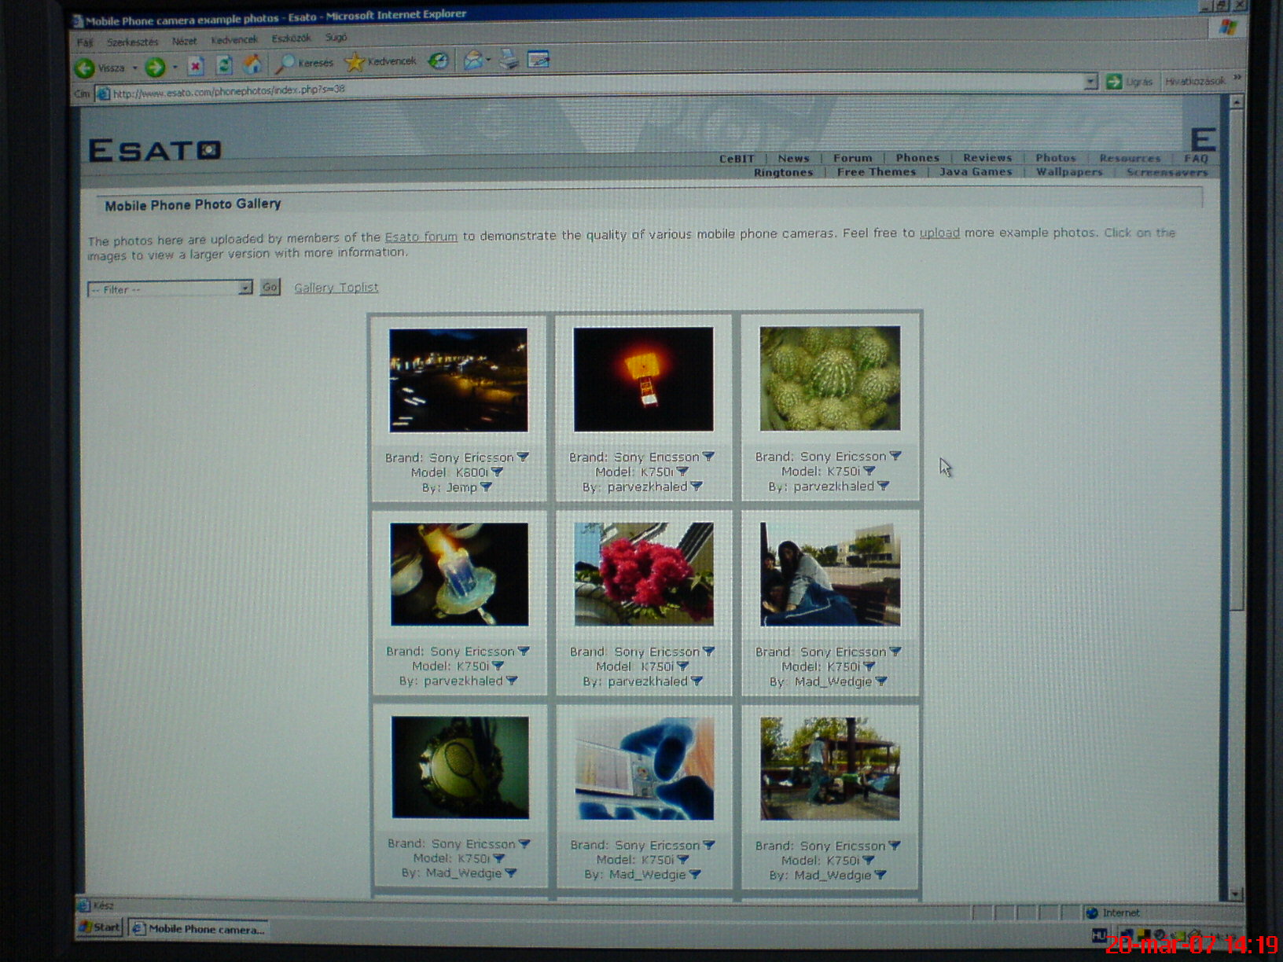
Task: Open the Szerkesztés menu
Action: (x=132, y=42)
